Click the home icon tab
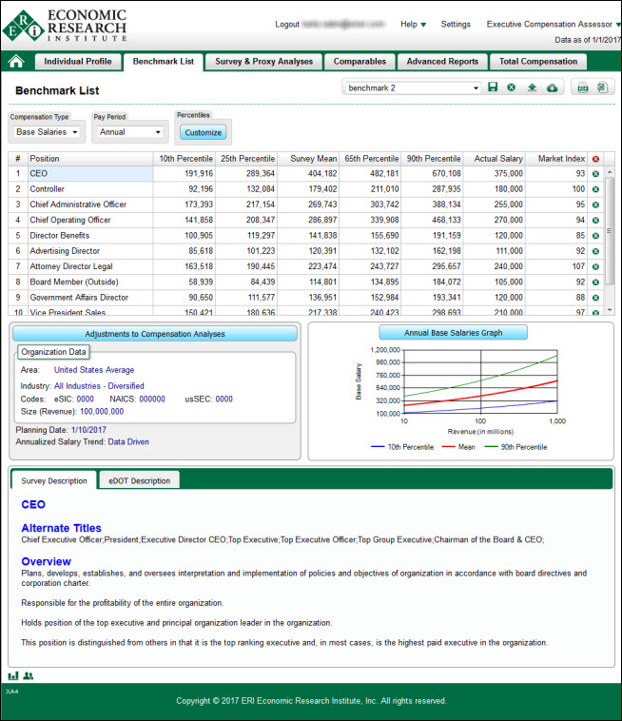 [16, 62]
